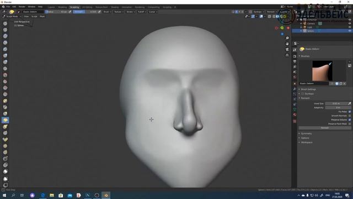Image resolution: width=353 pixels, height=199 pixels.
Task: Click the brush Radius slider
Action: point(56,12)
